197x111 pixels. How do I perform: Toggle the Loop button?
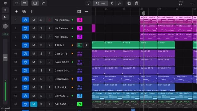[100, 3]
